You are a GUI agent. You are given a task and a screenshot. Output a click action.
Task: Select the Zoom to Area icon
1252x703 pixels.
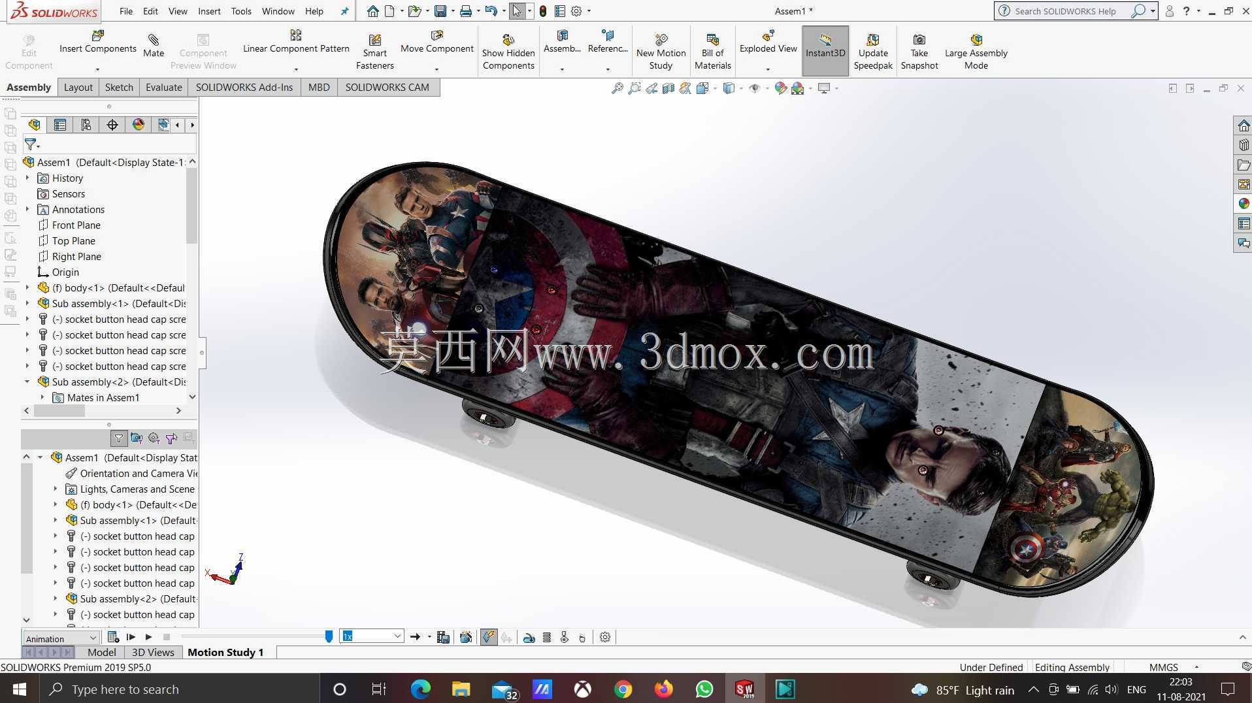click(x=634, y=88)
